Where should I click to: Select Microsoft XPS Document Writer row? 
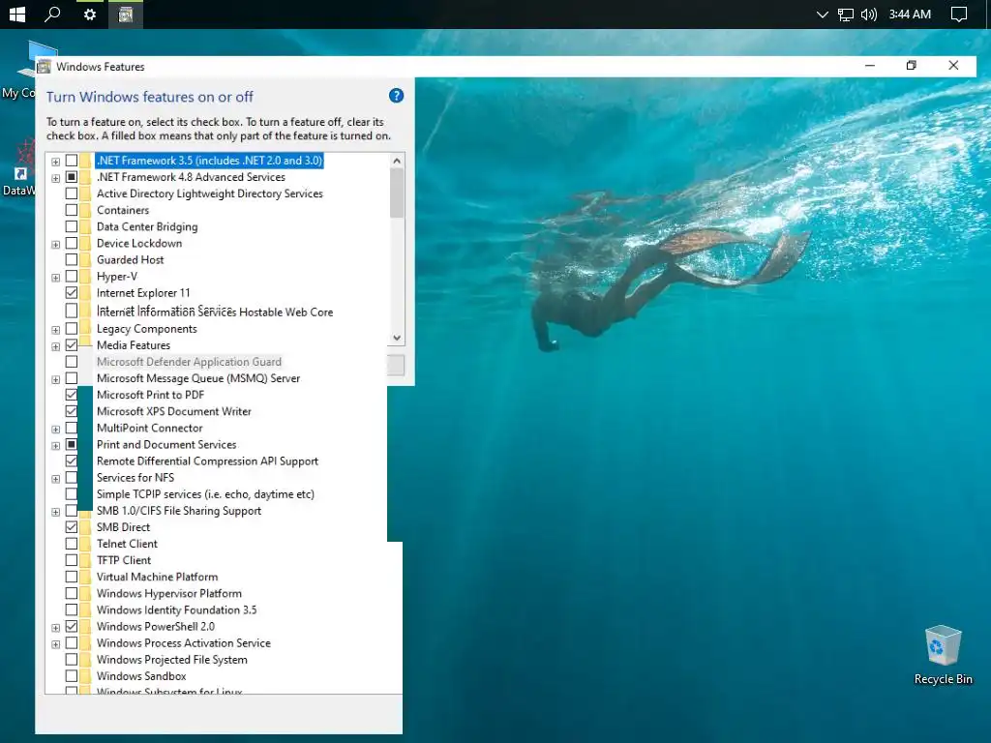174,411
